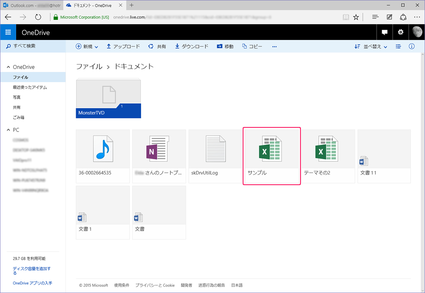Open the browser Hub icon

coord(375,17)
